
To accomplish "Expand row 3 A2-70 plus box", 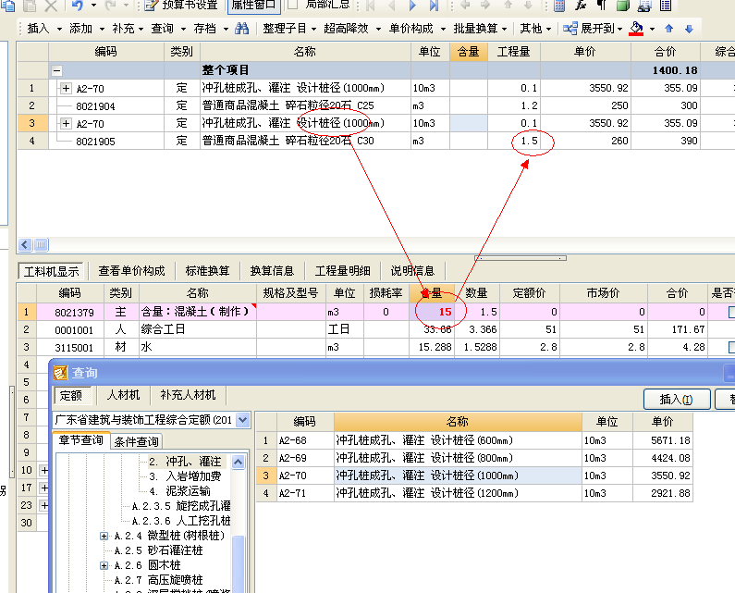I will tap(66, 123).
